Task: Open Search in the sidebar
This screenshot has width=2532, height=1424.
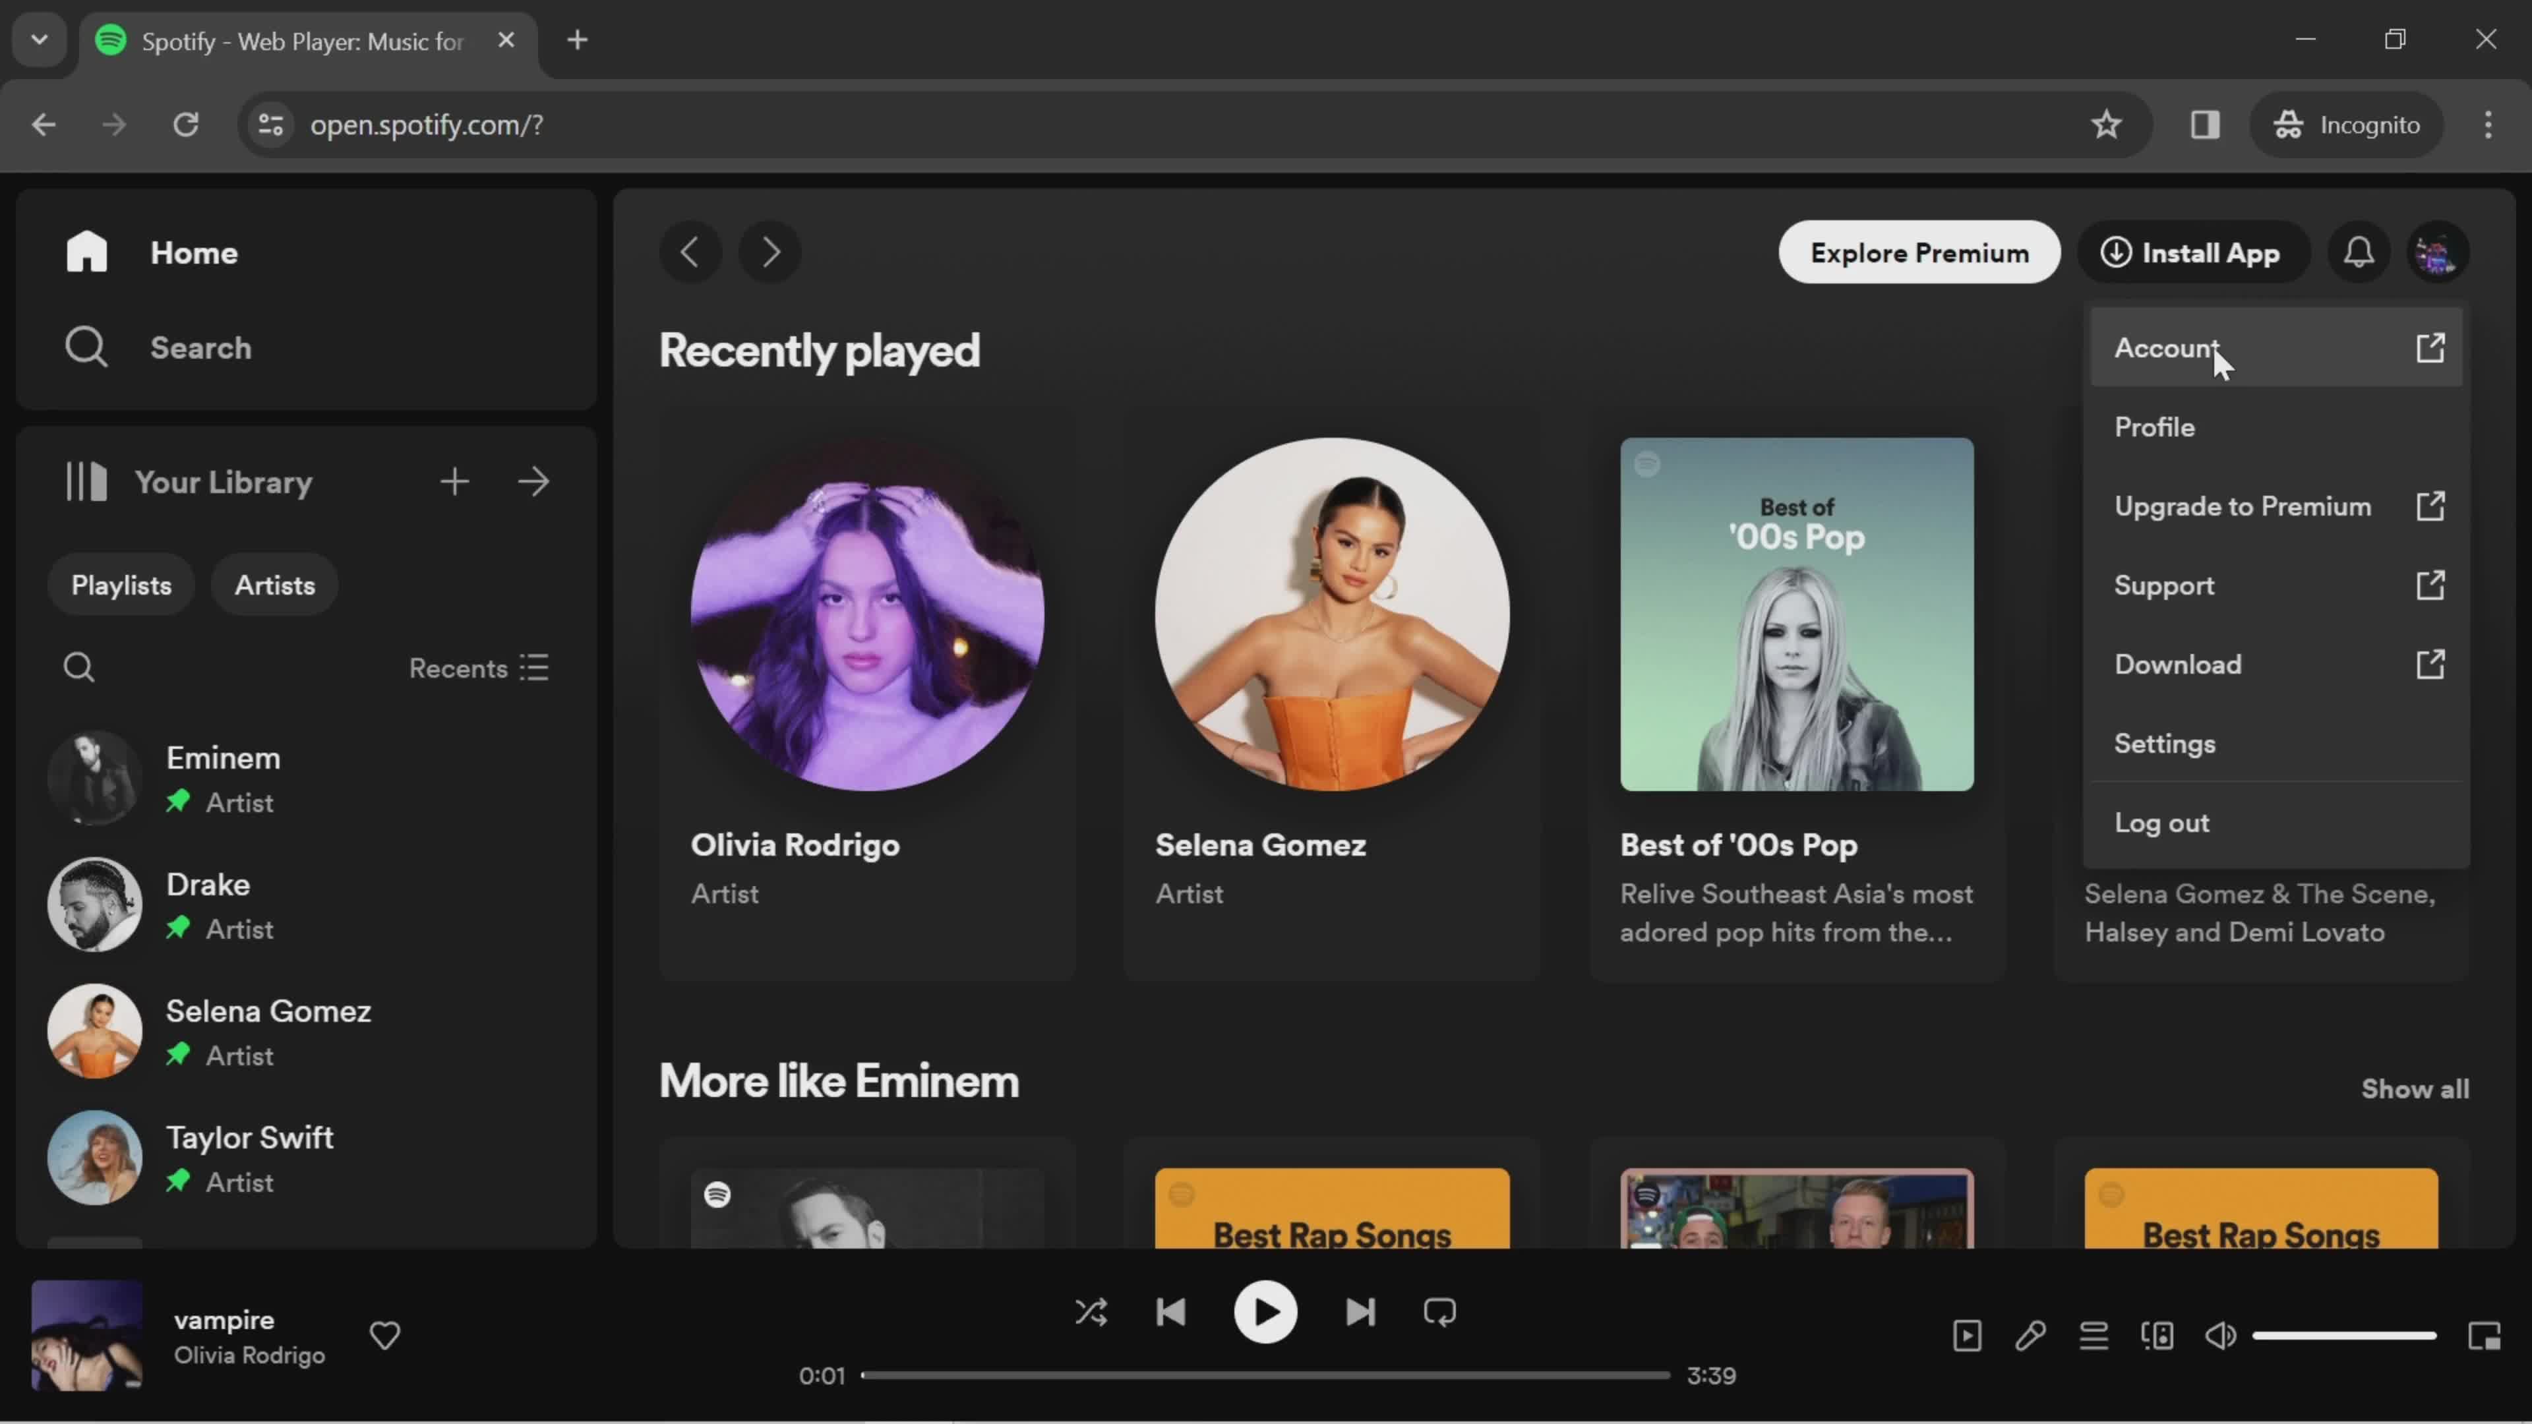Action: [158, 348]
